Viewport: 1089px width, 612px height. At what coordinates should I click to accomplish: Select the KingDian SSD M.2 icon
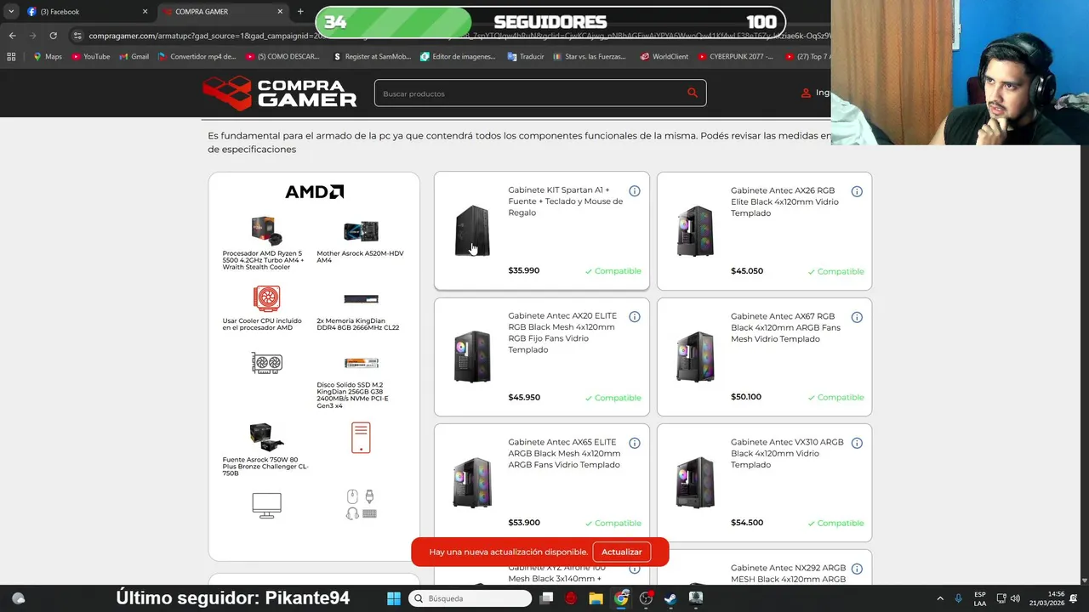coord(361,363)
